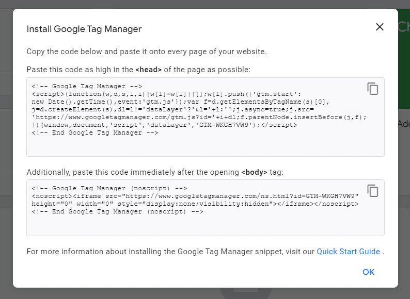Screen dimensions: 410x299
Task: Open the Quick Start Guide link
Action: (348, 252)
